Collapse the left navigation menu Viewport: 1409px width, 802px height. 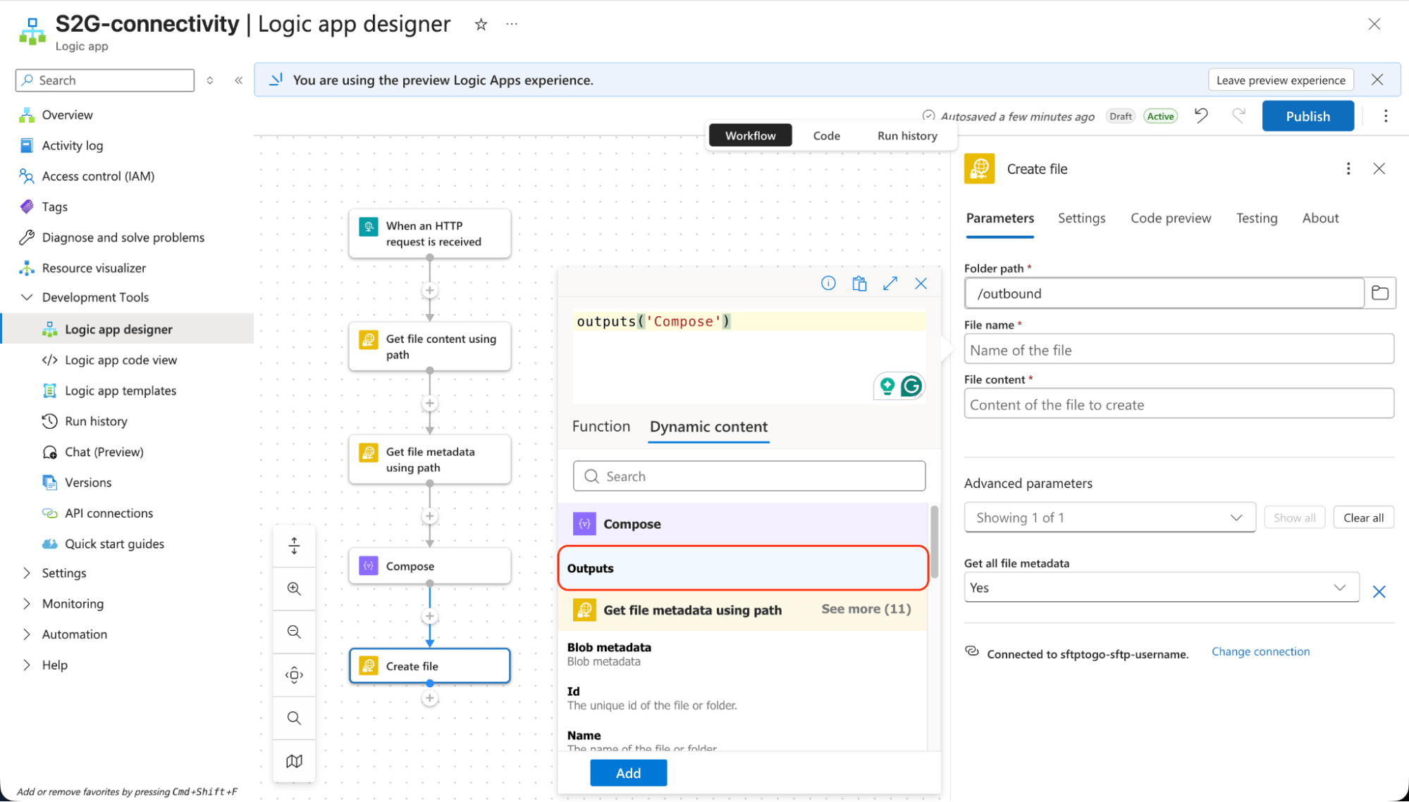(239, 80)
